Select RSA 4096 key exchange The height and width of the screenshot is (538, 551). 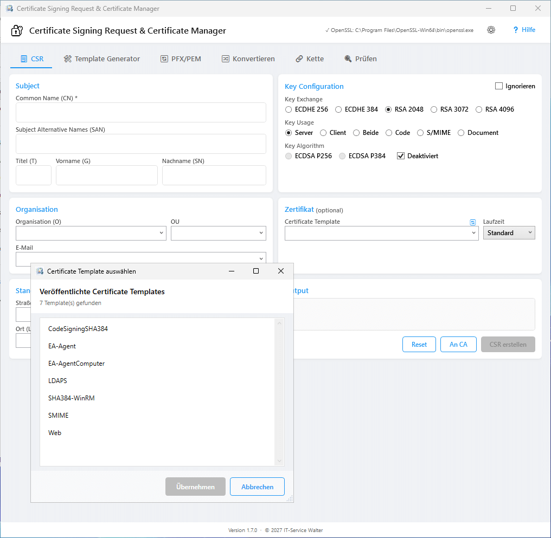pos(479,109)
